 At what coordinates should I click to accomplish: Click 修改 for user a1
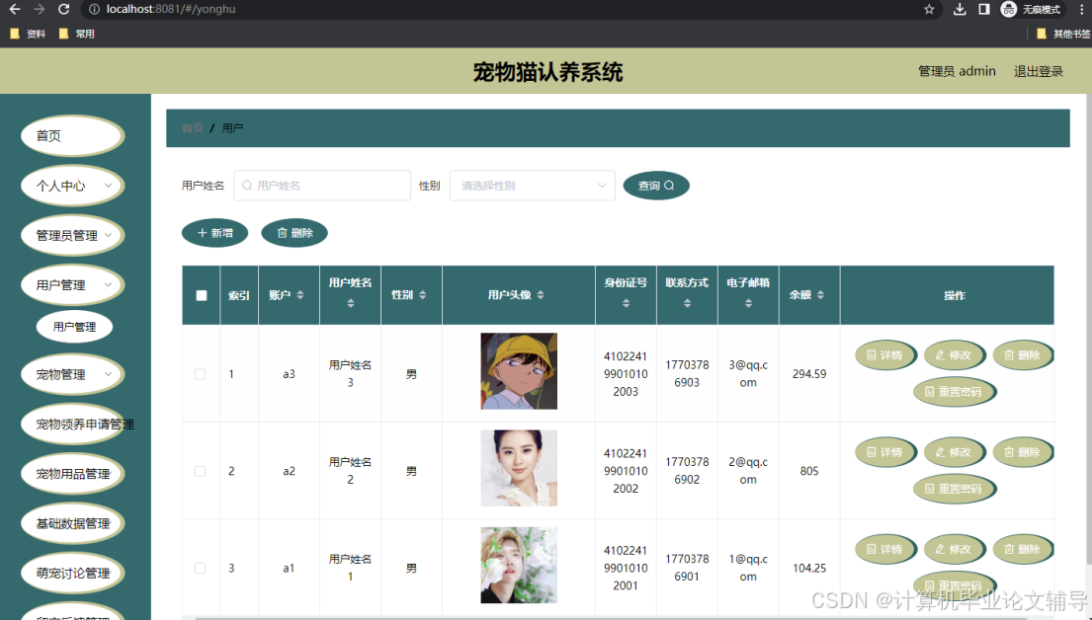[x=954, y=550]
